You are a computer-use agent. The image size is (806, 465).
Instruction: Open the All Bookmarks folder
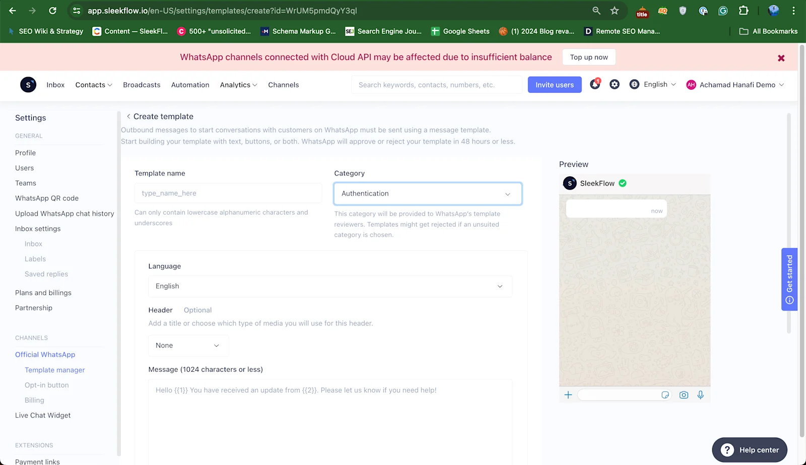coord(768,31)
